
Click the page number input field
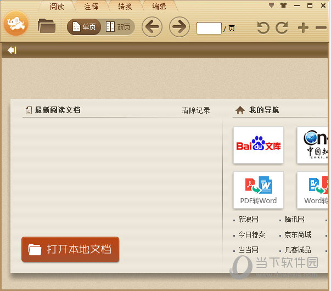(209, 28)
